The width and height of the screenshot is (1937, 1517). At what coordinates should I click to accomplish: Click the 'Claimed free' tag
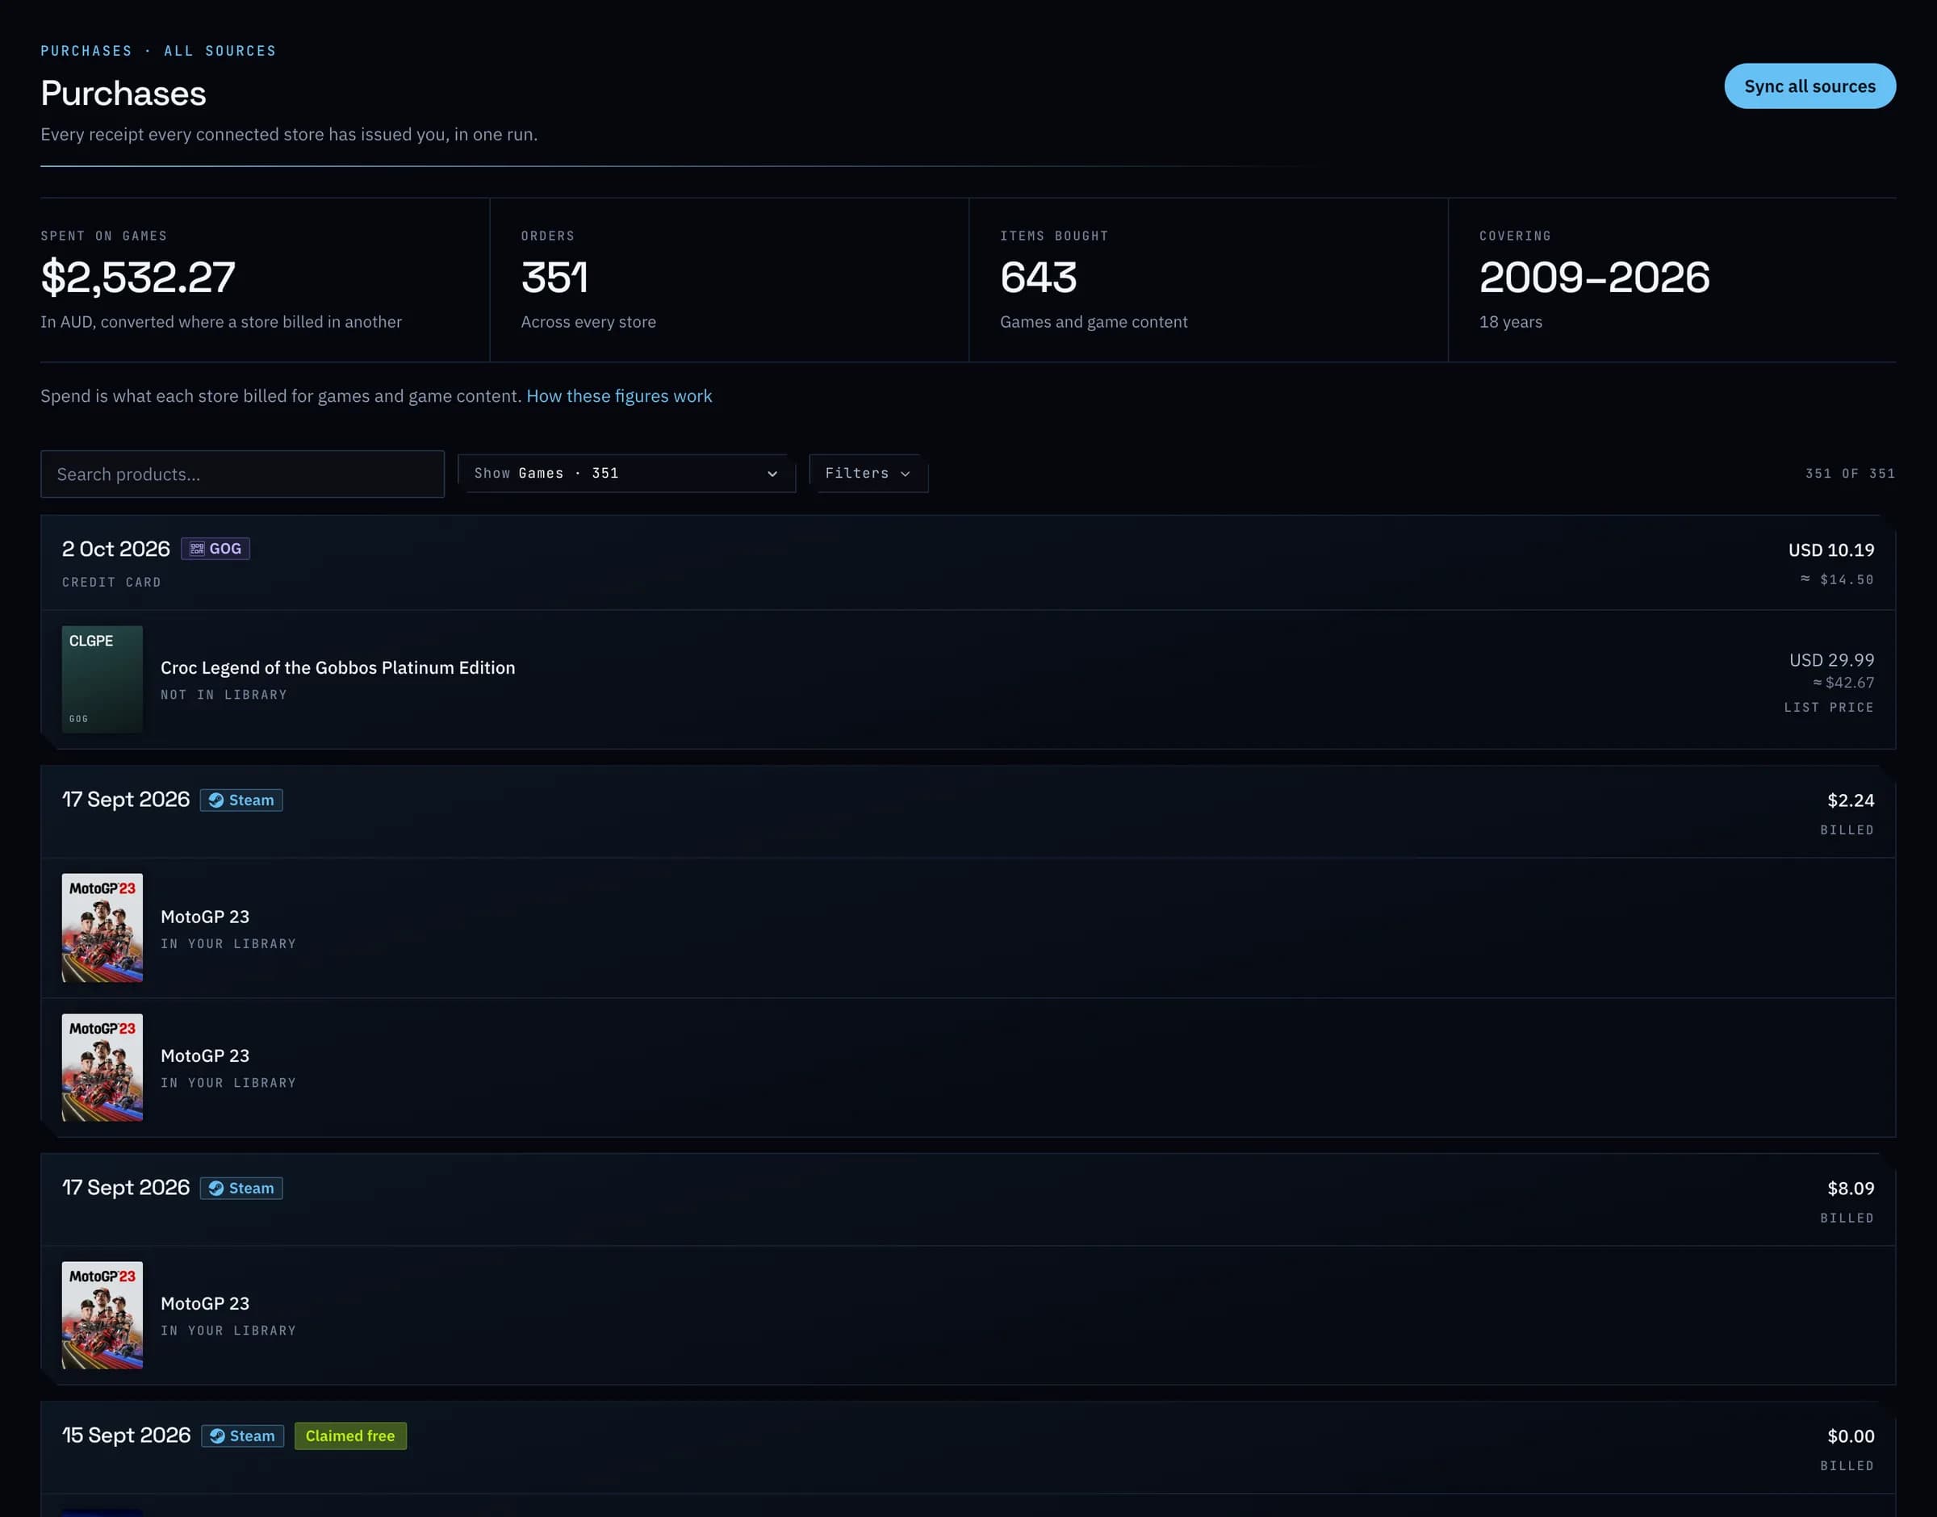350,1436
